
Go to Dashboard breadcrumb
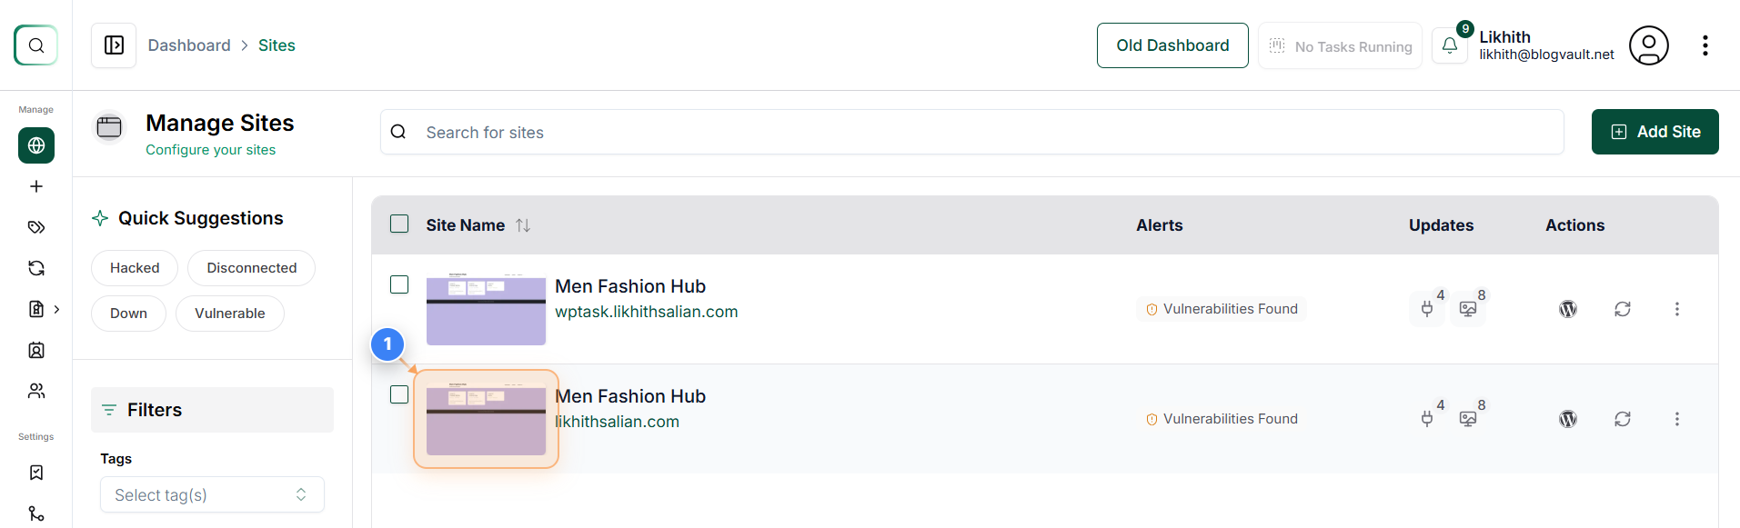tap(189, 45)
